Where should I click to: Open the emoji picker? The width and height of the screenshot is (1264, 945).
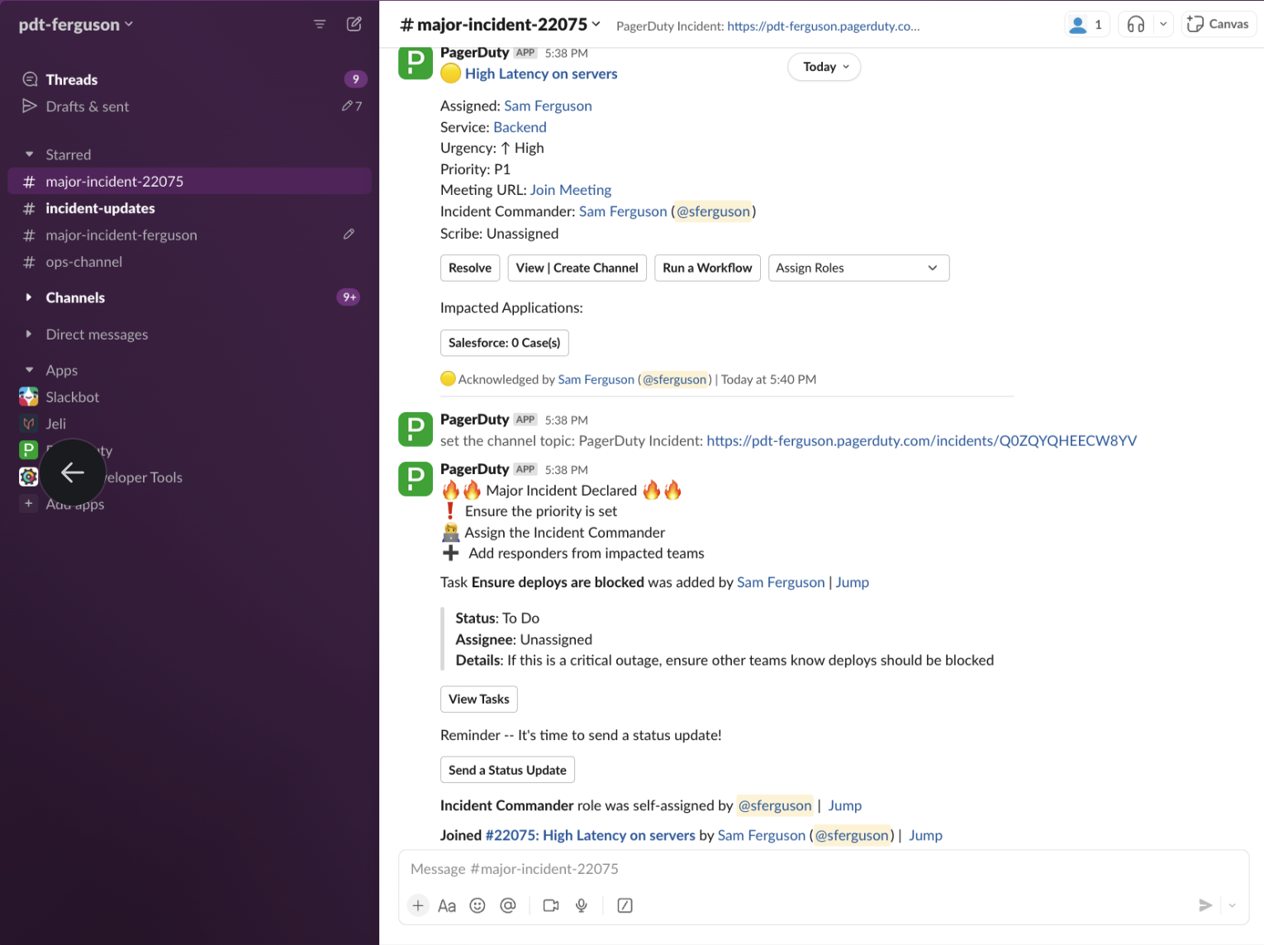(x=478, y=905)
